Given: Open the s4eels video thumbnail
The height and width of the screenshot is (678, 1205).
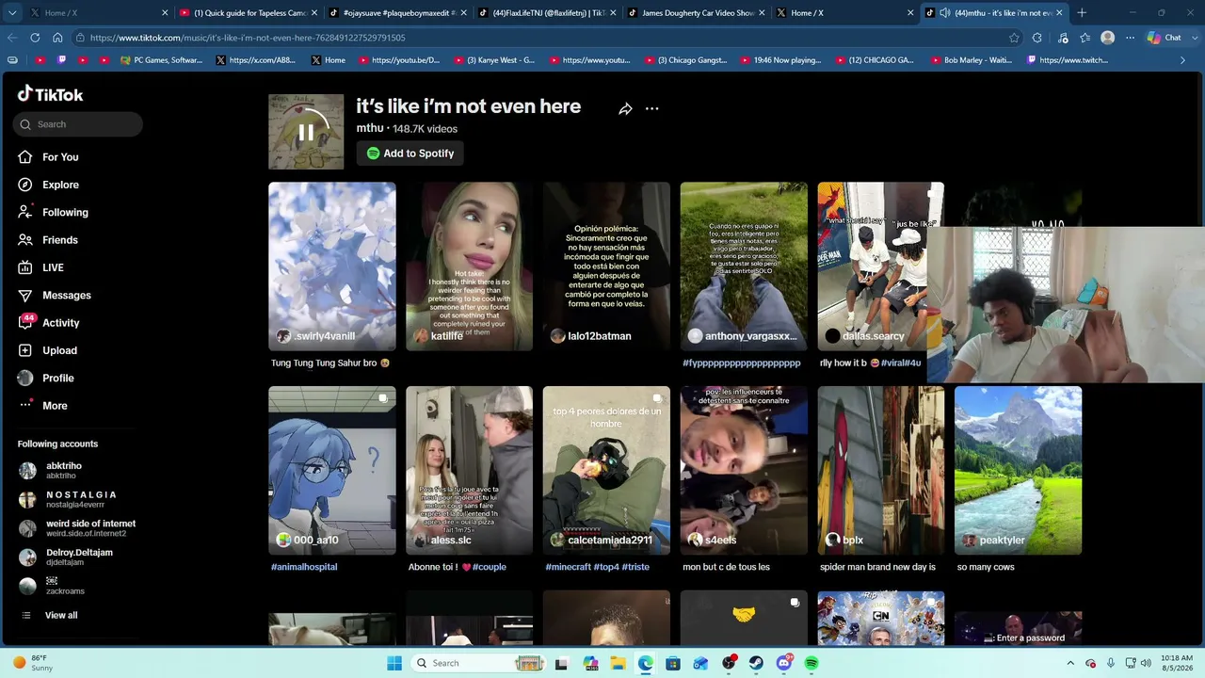Looking at the screenshot, I should [744, 471].
